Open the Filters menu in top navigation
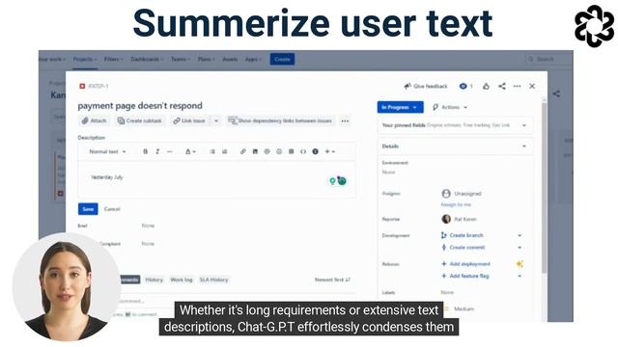The image size is (618, 347). click(114, 59)
